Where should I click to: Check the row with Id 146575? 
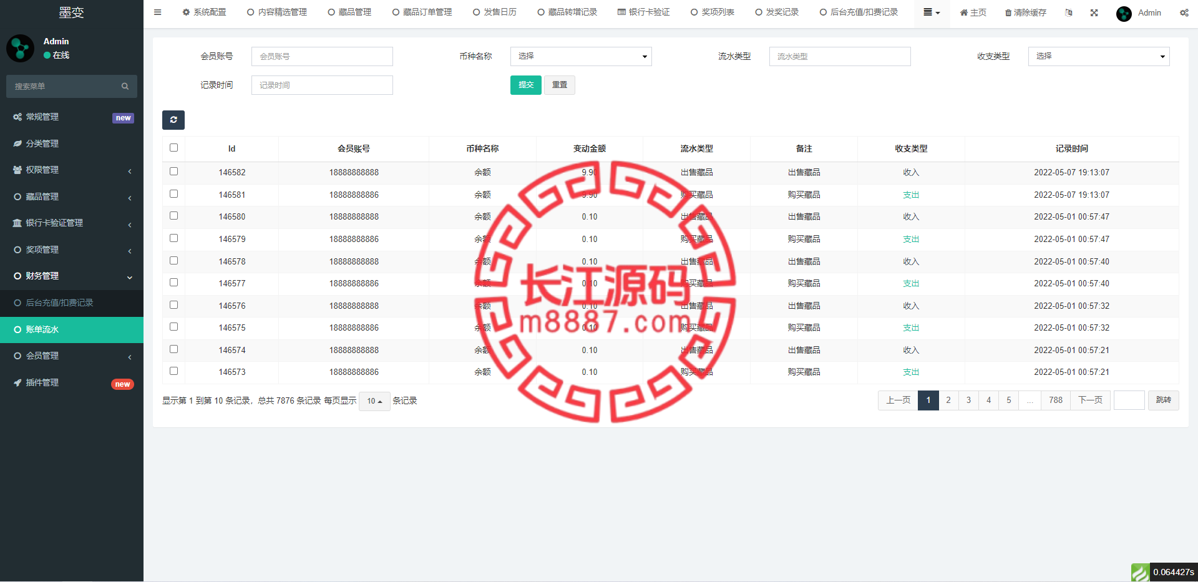point(173,327)
